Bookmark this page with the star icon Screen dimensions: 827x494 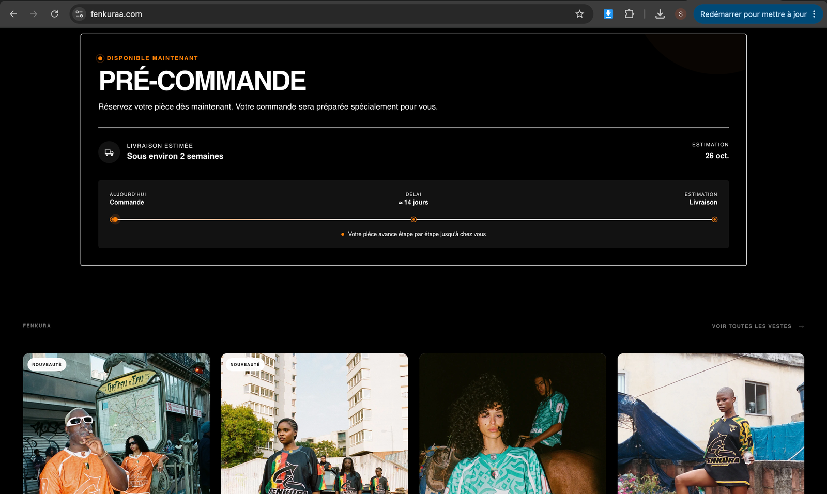pos(579,14)
